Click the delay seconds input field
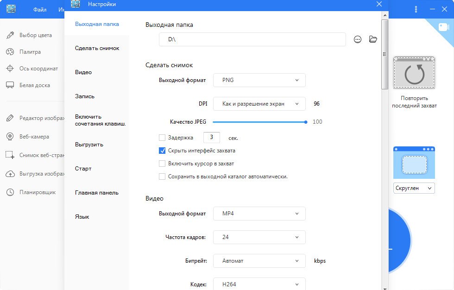This screenshot has width=454, height=290. (x=212, y=137)
